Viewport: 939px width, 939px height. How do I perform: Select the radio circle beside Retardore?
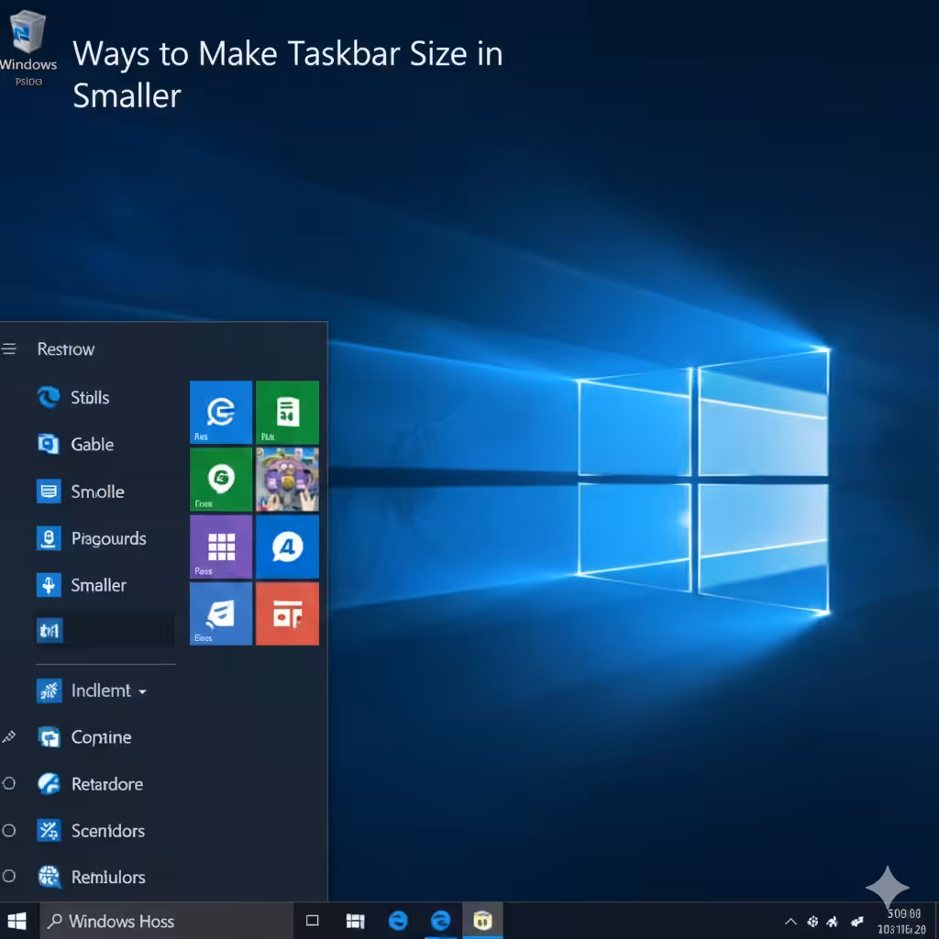pyautogui.click(x=9, y=783)
